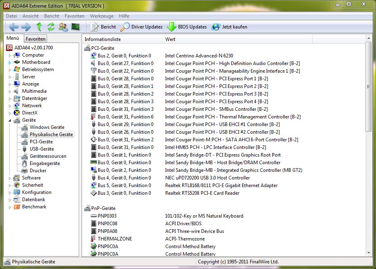
Task: Switch to the Menü tab
Action: point(13,38)
